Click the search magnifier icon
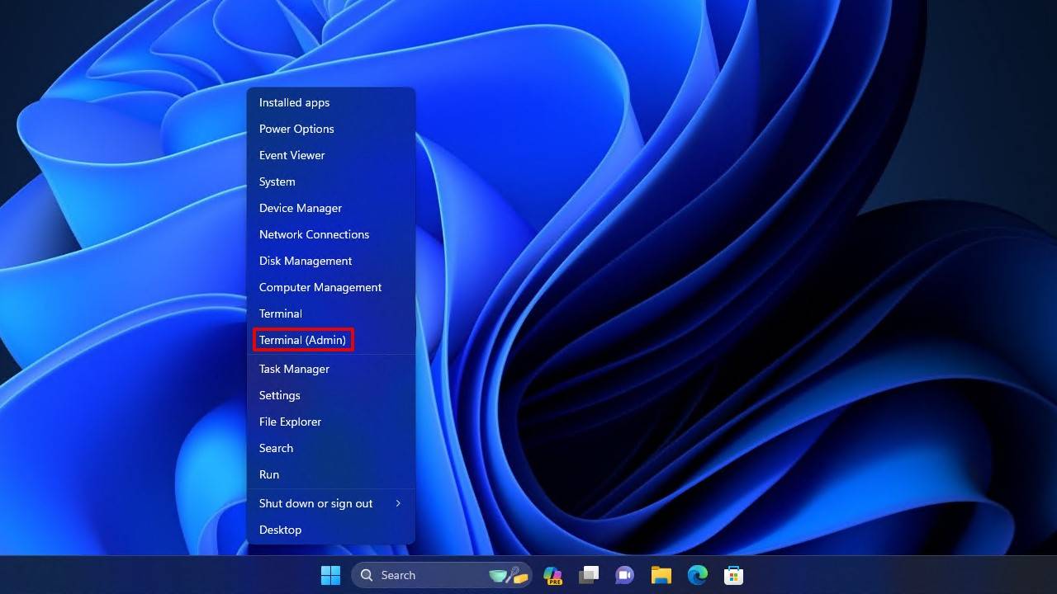Screen dimensions: 1057x594 (366, 575)
